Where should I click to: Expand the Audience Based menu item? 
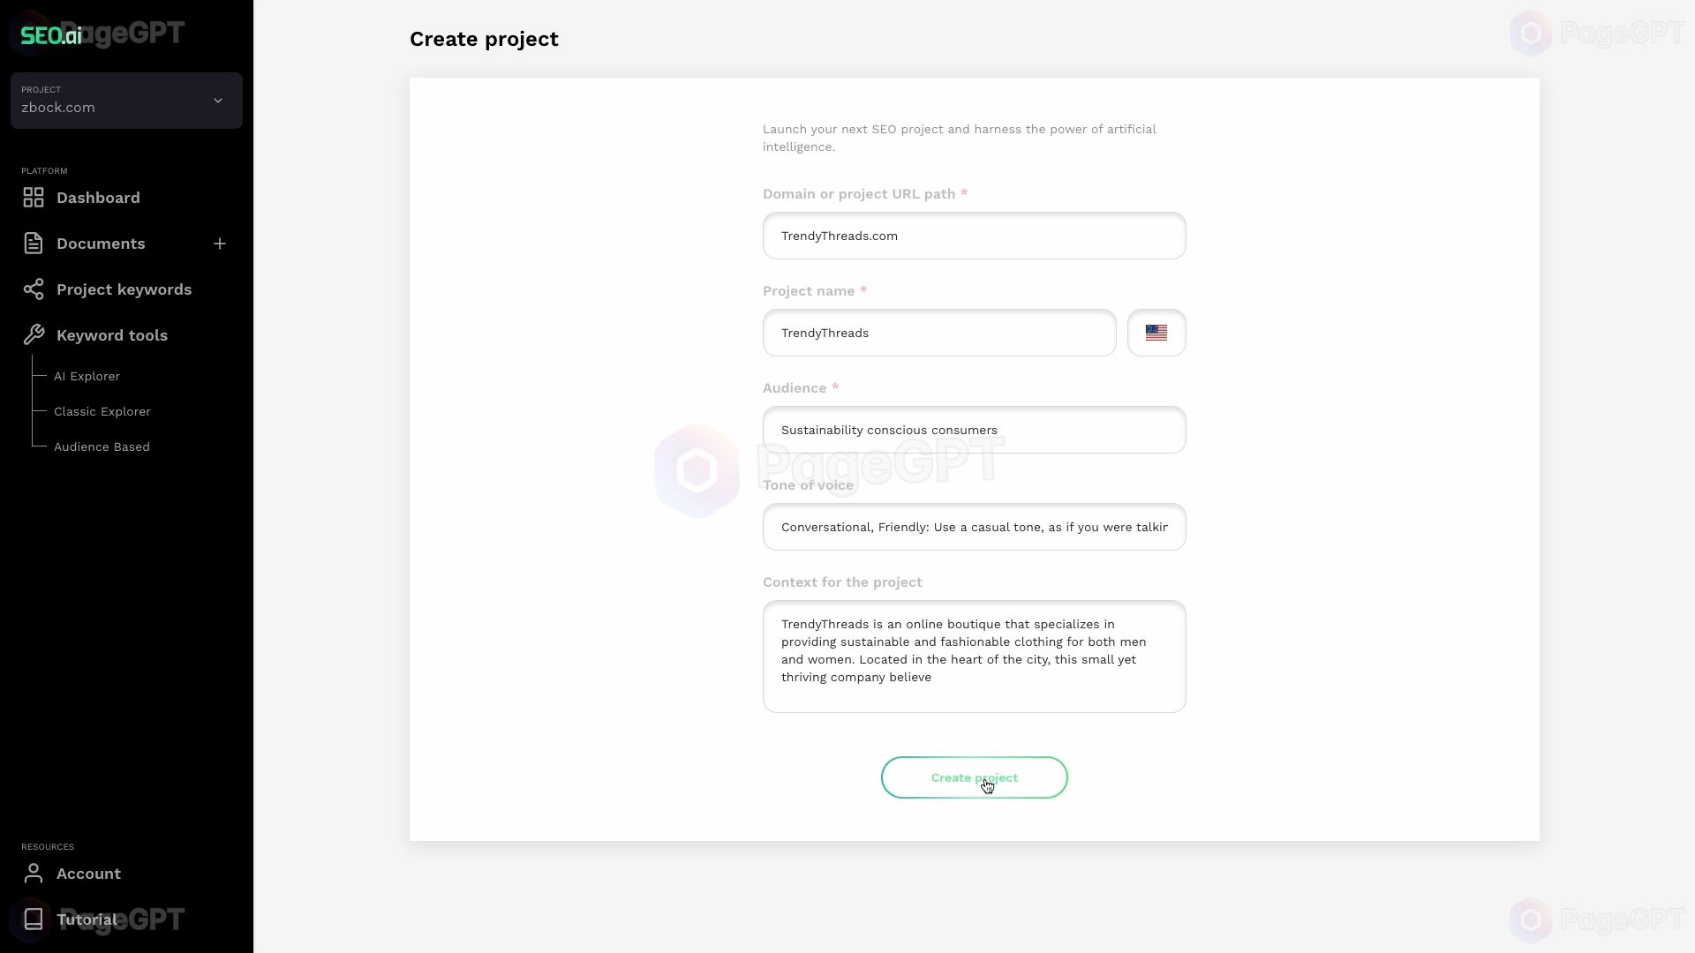tap(102, 446)
